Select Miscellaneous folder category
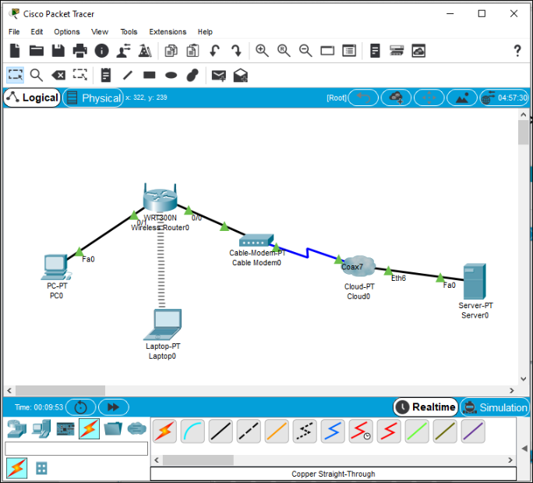 (113, 429)
